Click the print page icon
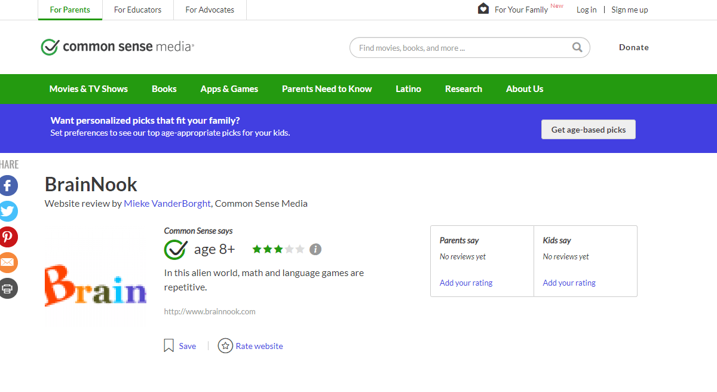The width and height of the screenshot is (717, 392). (8, 289)
